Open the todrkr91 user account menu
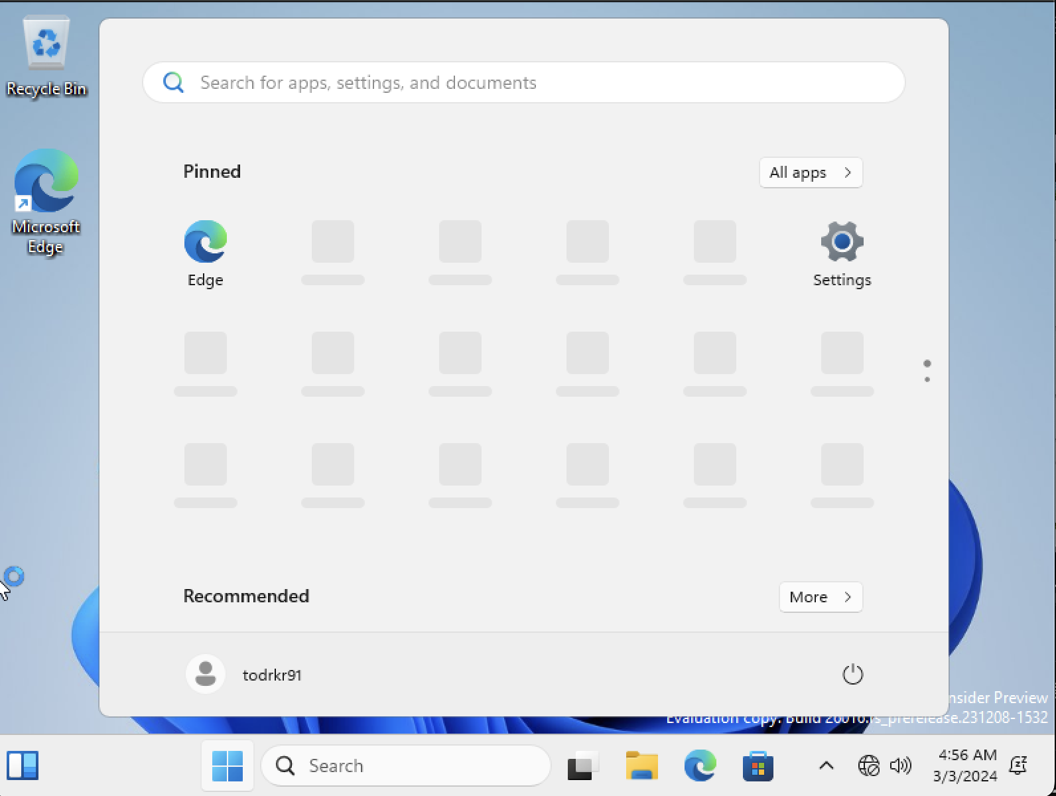 click(x=244, y=675)
